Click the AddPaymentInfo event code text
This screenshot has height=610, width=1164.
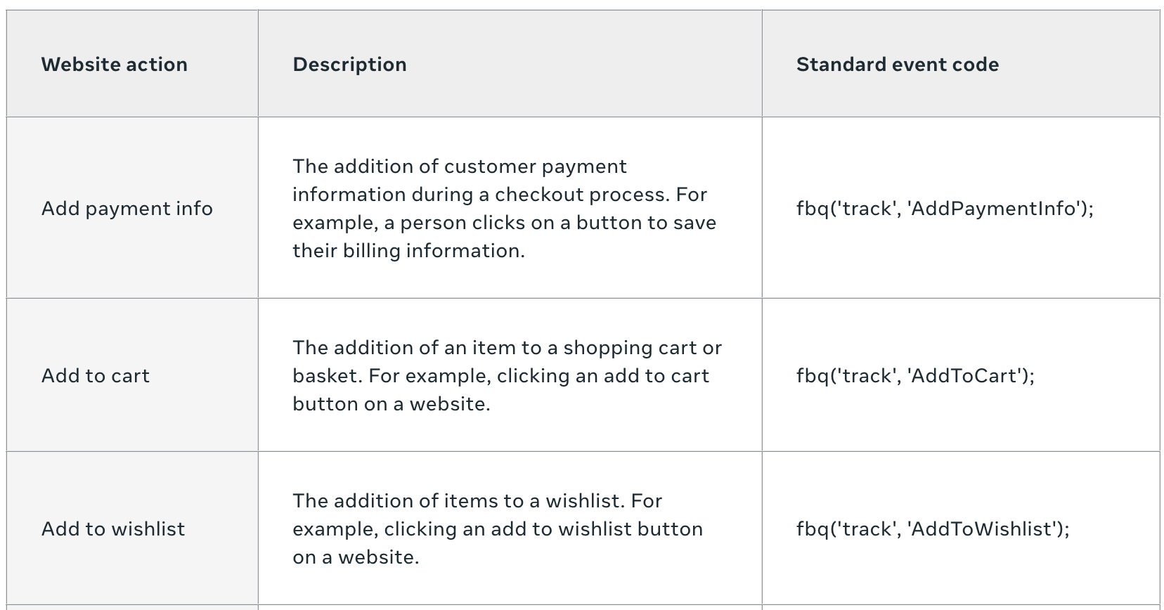click(945, 209)
